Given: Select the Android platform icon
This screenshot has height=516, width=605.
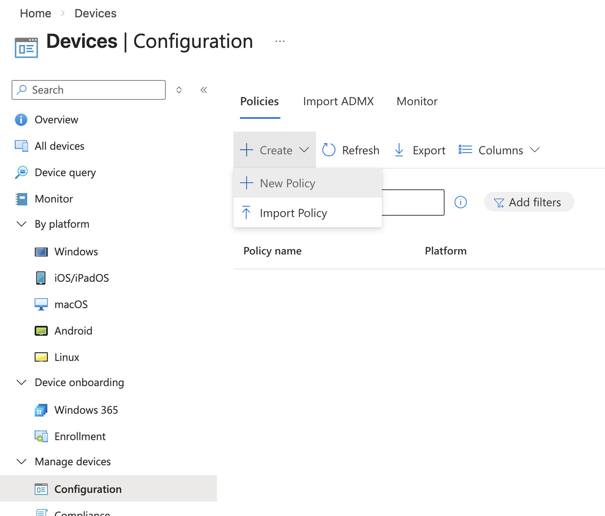Looking at the screenshot, I should pyautogui.click(x=41, y=330).
